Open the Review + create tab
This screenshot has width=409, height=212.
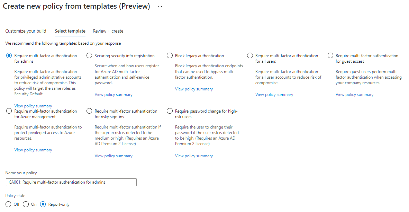(108, 31)
